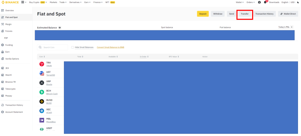Image resolution: width=301 pixels, height=136 pixels.
Task: Open Convert Small Balance to BNB link
Action: point(110,47)
